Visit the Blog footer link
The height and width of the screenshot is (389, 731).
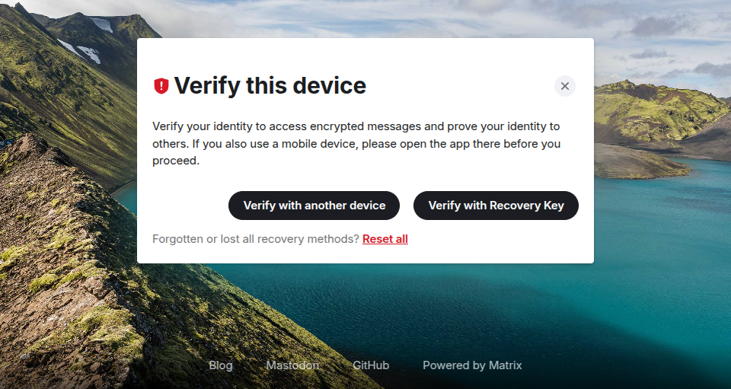(x=221, y=365)
